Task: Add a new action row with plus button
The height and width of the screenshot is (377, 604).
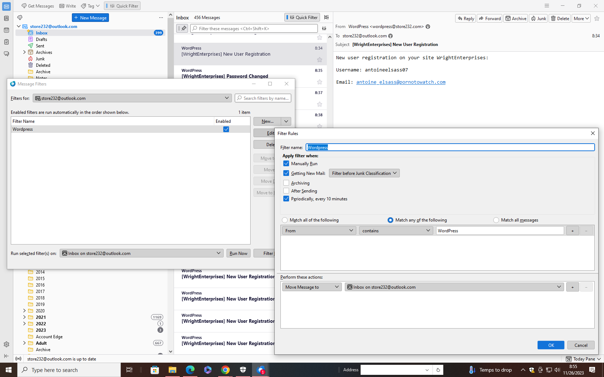Action: pyautogui.click(x=573, y=287)
